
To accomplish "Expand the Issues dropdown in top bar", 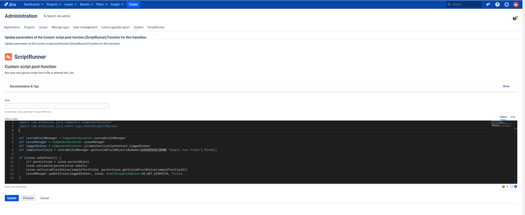I will (x=70, y=4).
